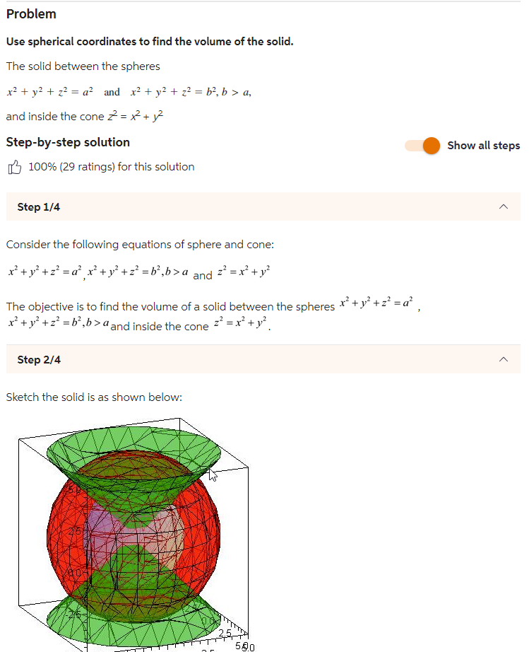Screen dimensions: 529x652
Task: Select the sphere equation x² + y² + z² = a²
Action: pos(49,91)
